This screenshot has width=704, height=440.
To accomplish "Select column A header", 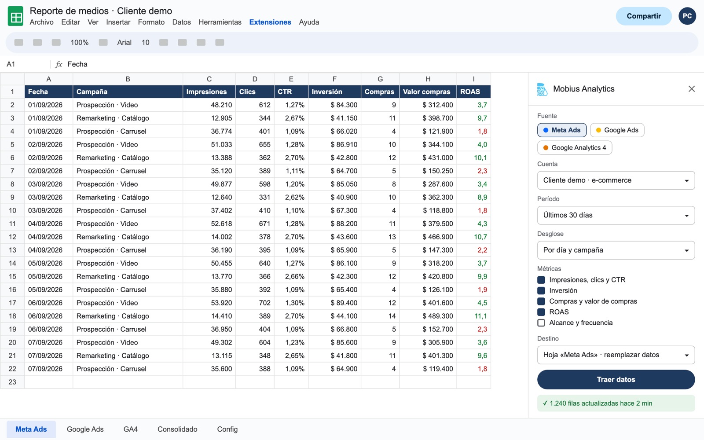I will pyautogui.click(x=49, y=79).
